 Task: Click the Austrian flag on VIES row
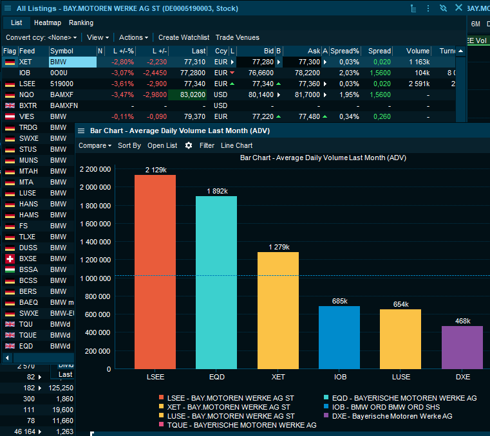[x=10, y=116]
